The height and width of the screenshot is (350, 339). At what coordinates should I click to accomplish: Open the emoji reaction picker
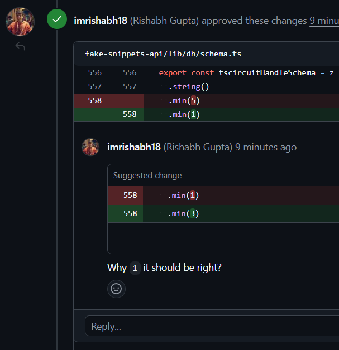pyautogui.click(x=116, y=289)
